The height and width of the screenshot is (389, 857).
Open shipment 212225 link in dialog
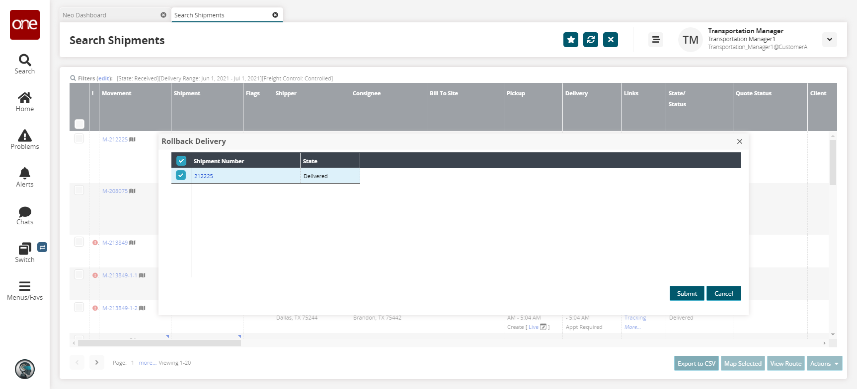pyautogui.click(x=203, y=176)
